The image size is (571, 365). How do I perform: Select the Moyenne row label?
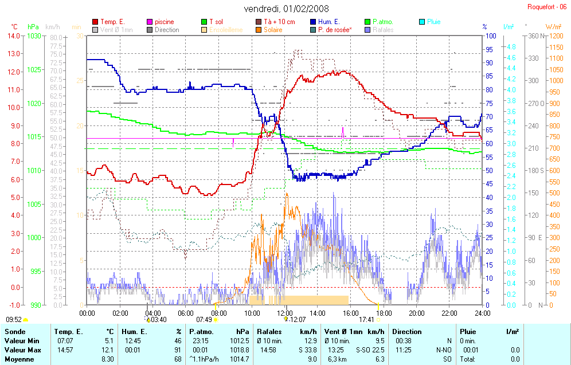[19, 359]
